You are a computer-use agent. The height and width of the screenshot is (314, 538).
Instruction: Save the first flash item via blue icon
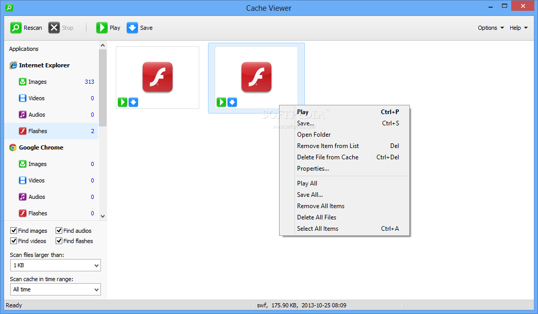[x=133, y=102]
